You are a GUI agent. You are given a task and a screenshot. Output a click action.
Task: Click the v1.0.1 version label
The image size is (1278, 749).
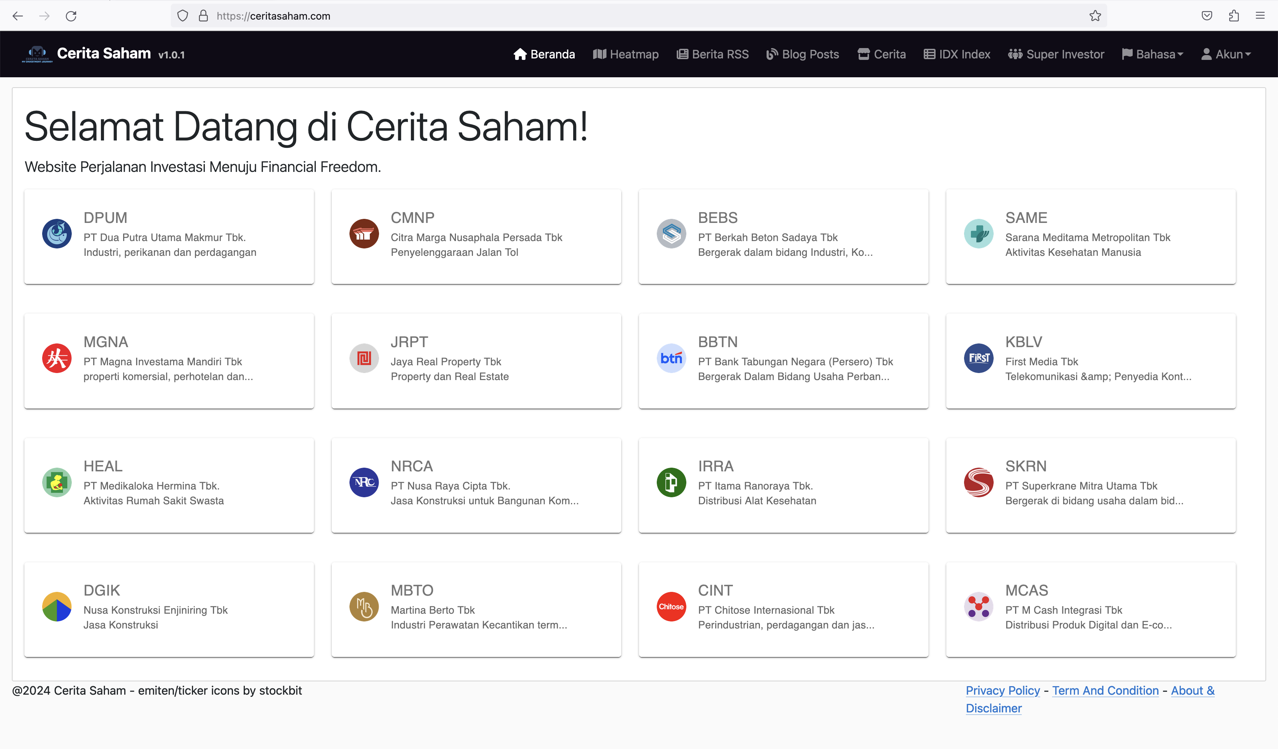pos(172,55)
